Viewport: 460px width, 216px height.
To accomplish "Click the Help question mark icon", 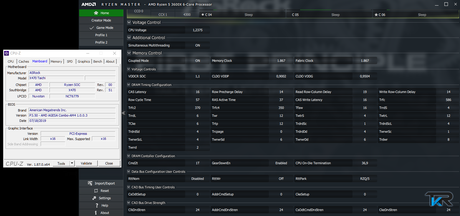I will pyautogui.click(x=97, y=205).
